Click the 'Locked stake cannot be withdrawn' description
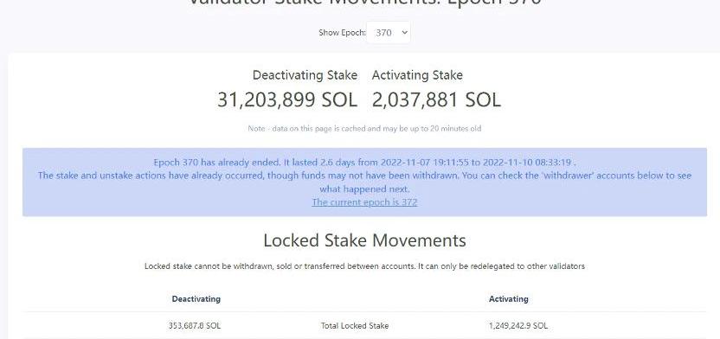The width and height of the screenshot is (720, 339). tap(364, 266)
